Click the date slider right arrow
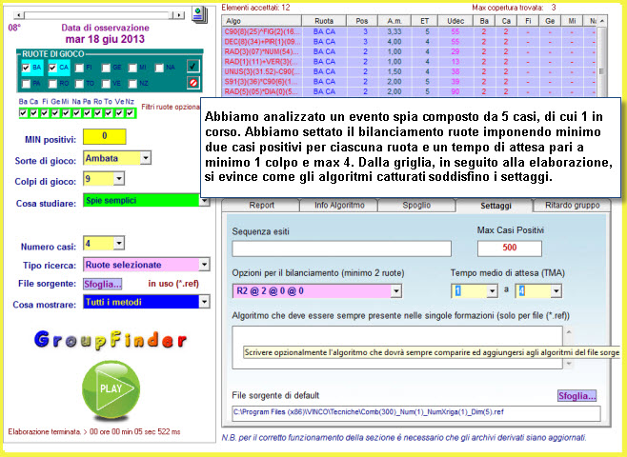This screenshot has width=627, height=457. coord(179,15)
